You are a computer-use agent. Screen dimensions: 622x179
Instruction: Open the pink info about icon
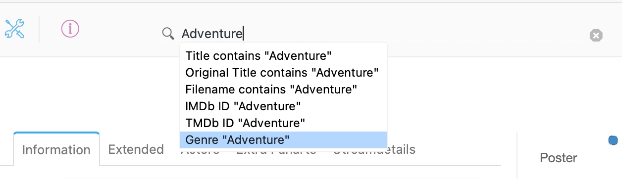tap(70, 29)
